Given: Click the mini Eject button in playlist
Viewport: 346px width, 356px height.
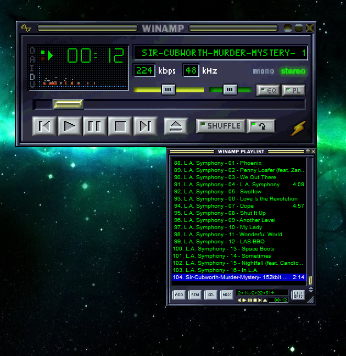Looking at the screenshot, I should (x=265, y=301).
